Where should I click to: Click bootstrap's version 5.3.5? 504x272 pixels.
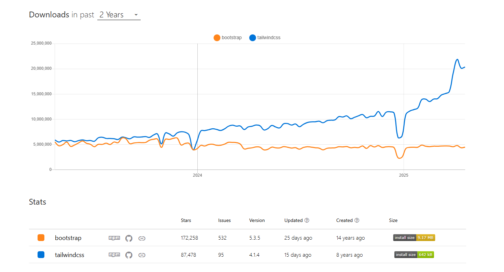[x=255, y=238]
